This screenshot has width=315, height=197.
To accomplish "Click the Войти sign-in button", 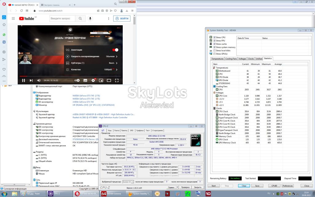I will click(x=122, y=18).
